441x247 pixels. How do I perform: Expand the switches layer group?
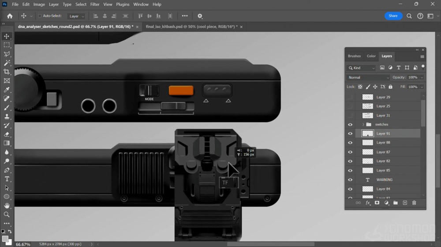pos(363,124)
